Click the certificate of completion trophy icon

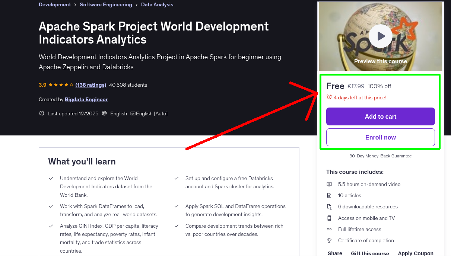(329, 240)
